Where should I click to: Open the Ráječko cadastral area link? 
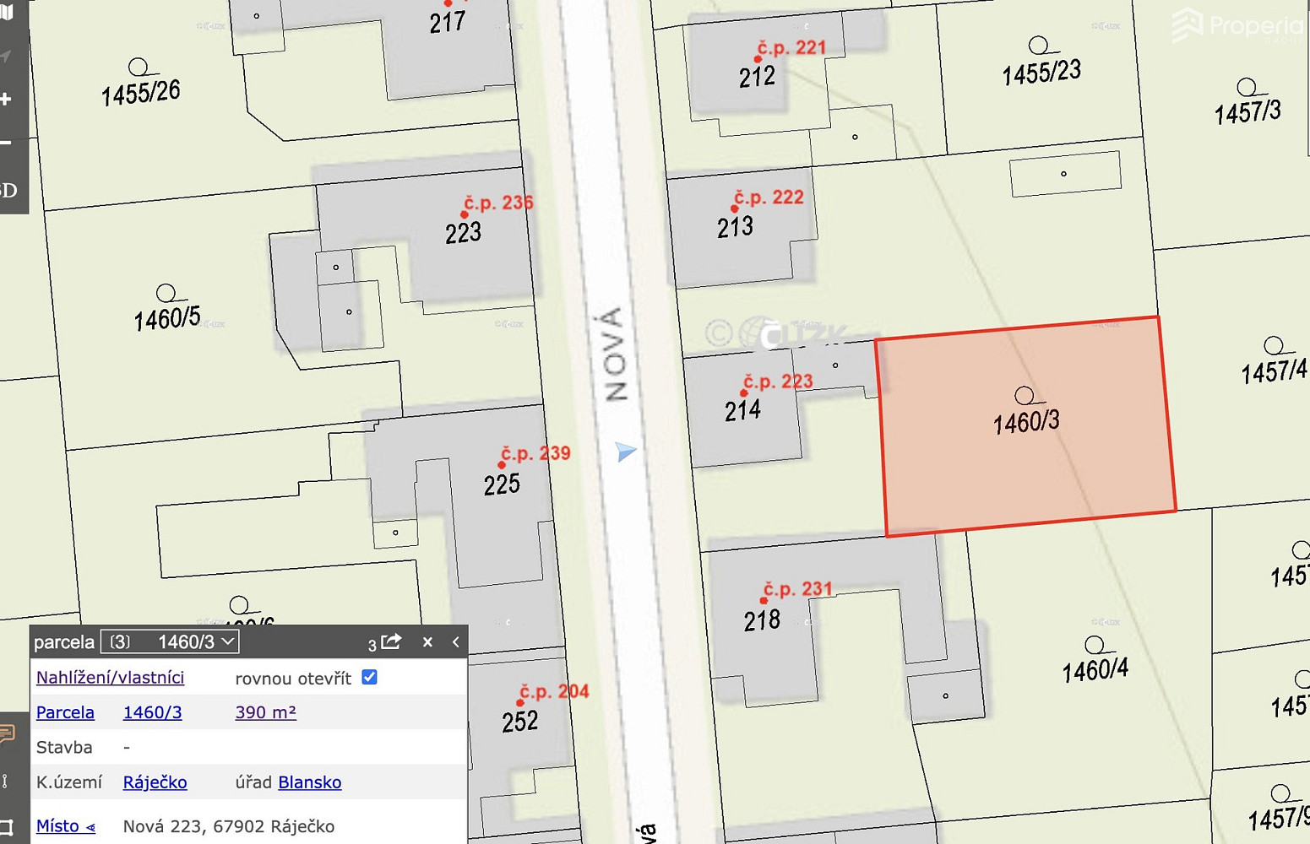click(155, 782)
